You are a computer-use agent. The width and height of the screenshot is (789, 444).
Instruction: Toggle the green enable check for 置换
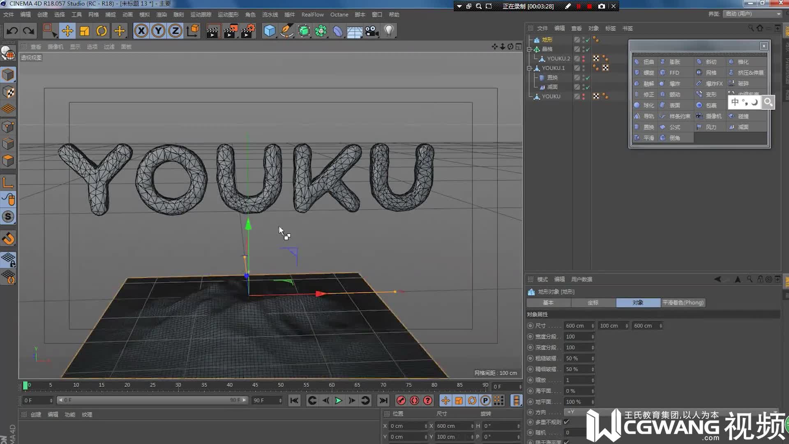pyautogui.click(x=588, y=78)
